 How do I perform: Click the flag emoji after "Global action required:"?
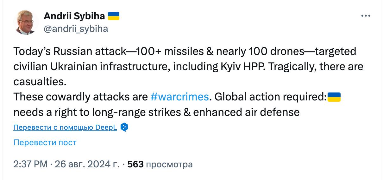pyautogui.click(x=334, y=97)
